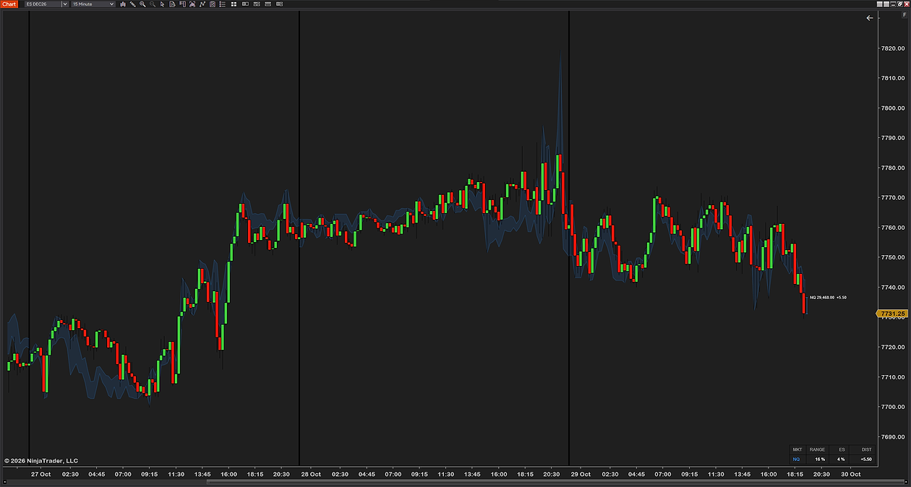
Task: Click the second gray link square, top right
Action: pos(886,4)
